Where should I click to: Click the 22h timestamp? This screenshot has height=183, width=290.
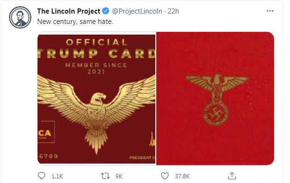(173, 11)
